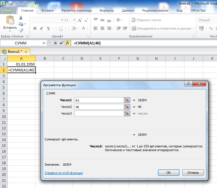Viewport: 217px width, 188px height.
Task: Confirm formula with the checkmark icon
Action: [61, 43]
